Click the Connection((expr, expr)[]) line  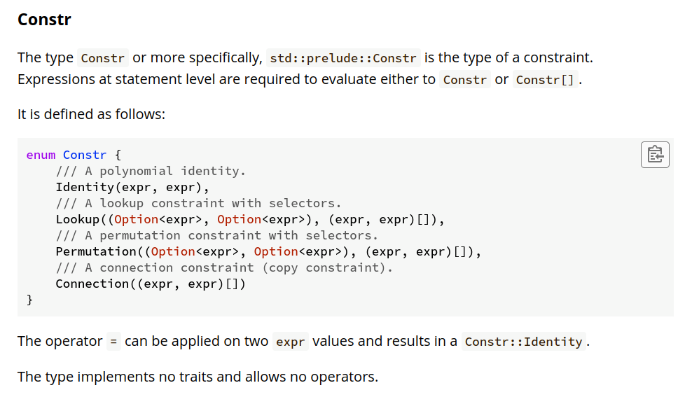coord(151,284)
